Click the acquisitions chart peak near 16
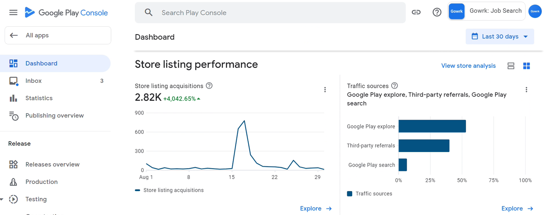 click(244, 121)
